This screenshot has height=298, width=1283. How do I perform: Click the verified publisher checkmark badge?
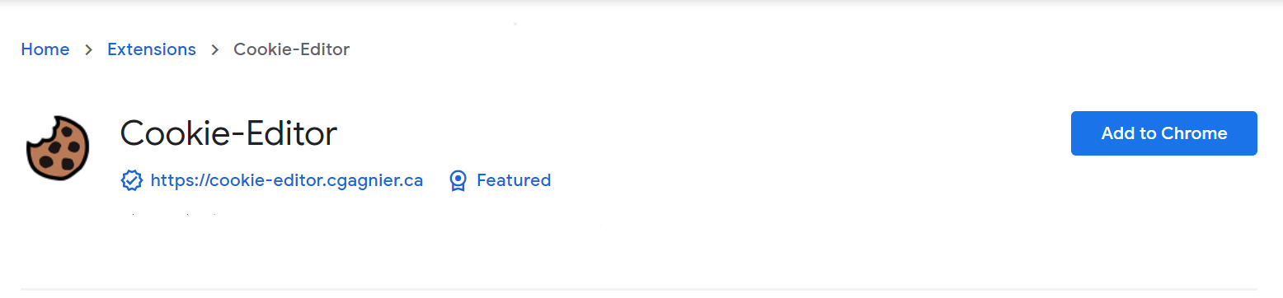[131, 180]
